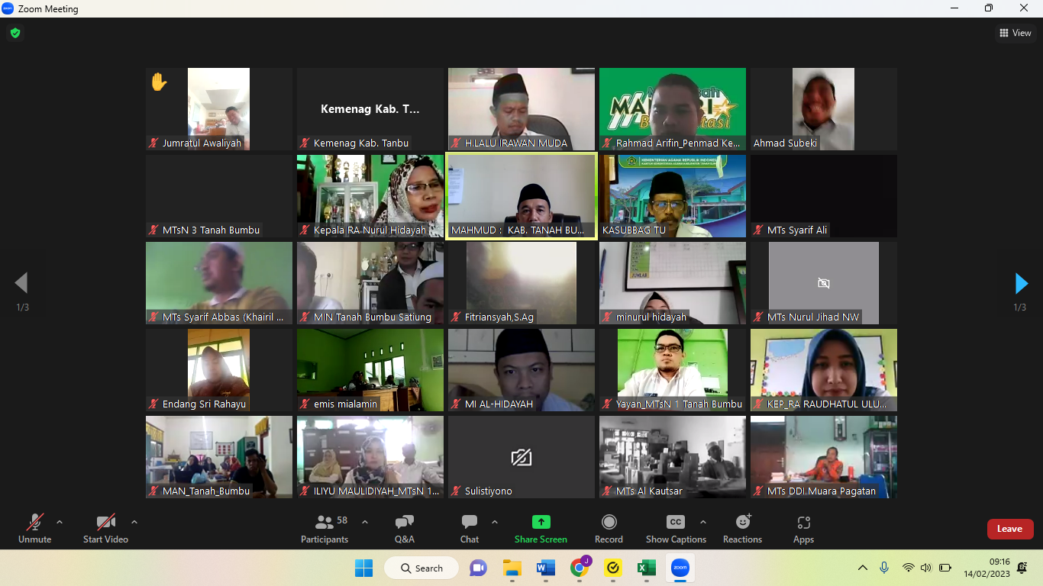Select the MAHMUD KAB. TANAH BU video tile
1043x586 pixels.
[521, 196]
